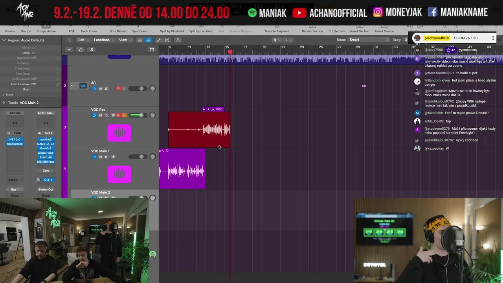Select the red VOC Rec audio region

pyautogui.click(x=199, y=129)
